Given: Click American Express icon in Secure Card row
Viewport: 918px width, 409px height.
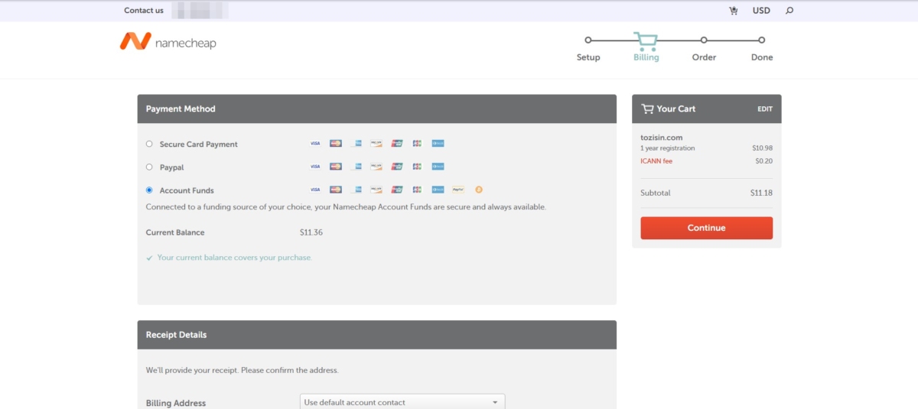Looking at the screenshot, I should point(356,143).
